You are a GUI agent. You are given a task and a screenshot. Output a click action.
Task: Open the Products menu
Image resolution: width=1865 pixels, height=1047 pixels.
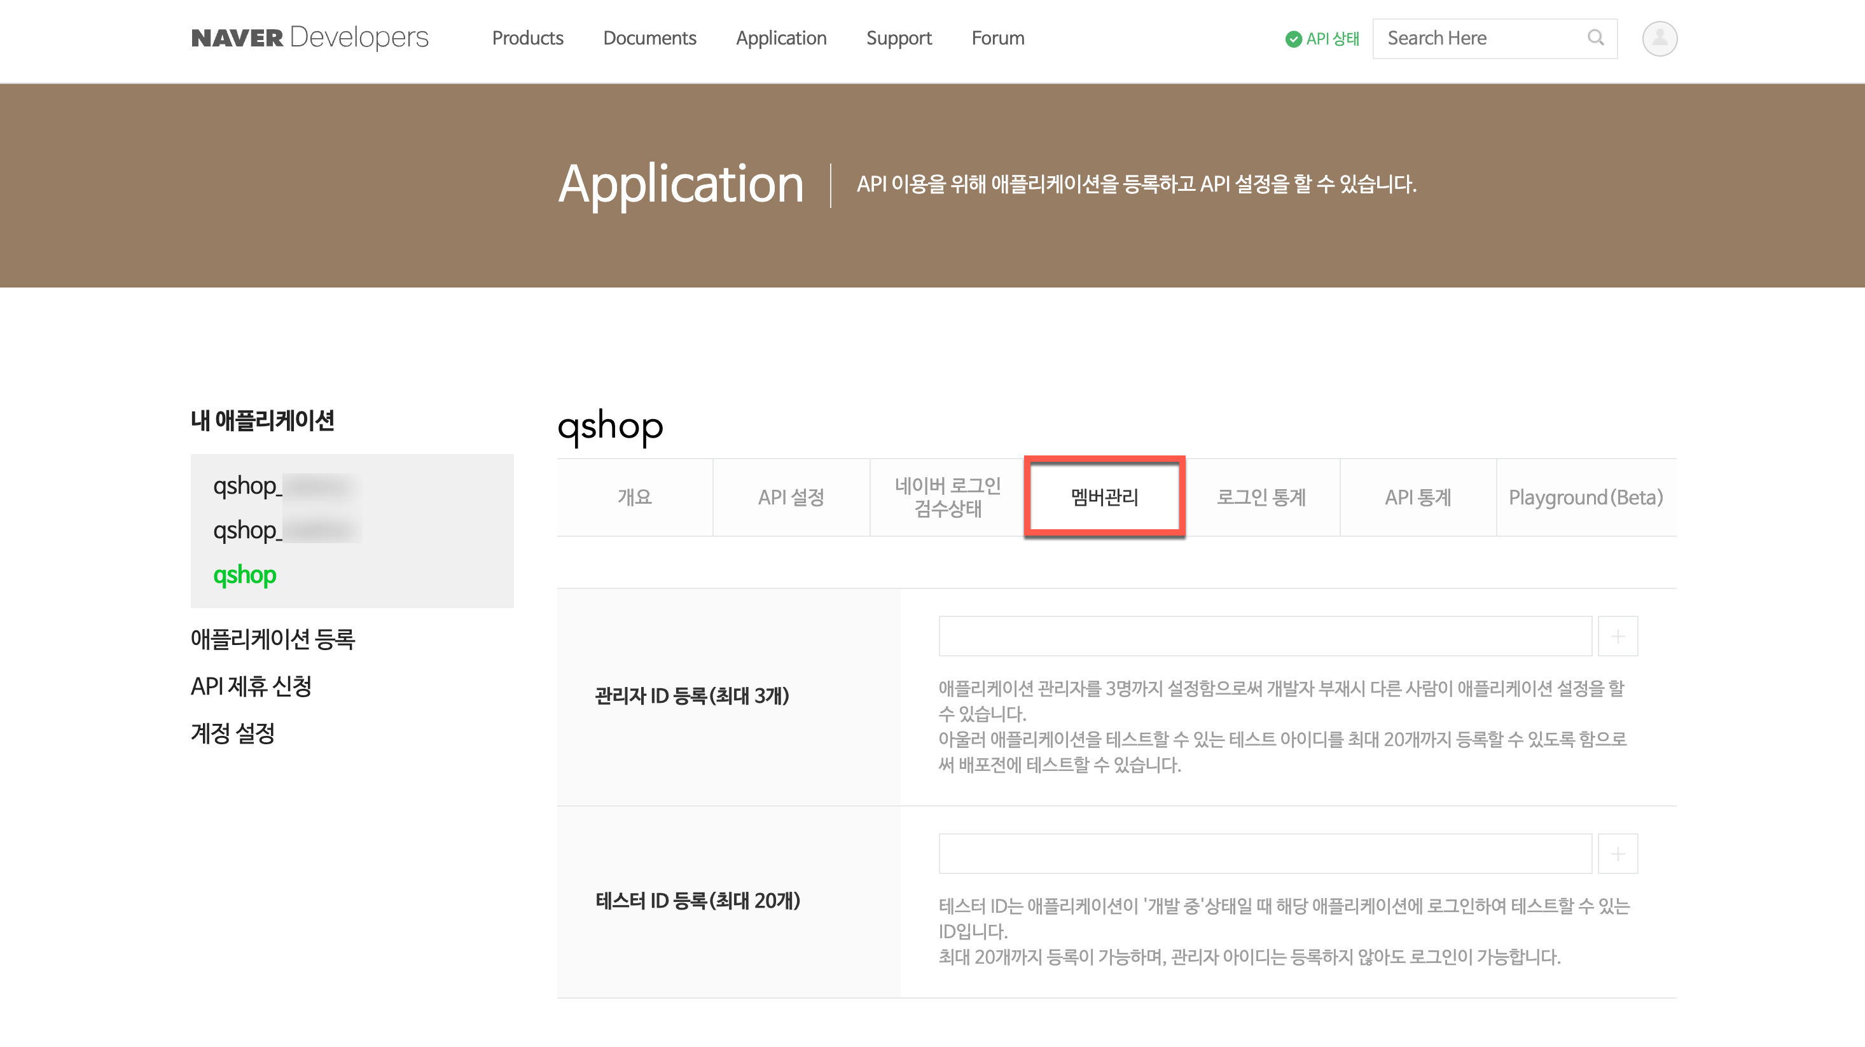(x=527, y=38)
